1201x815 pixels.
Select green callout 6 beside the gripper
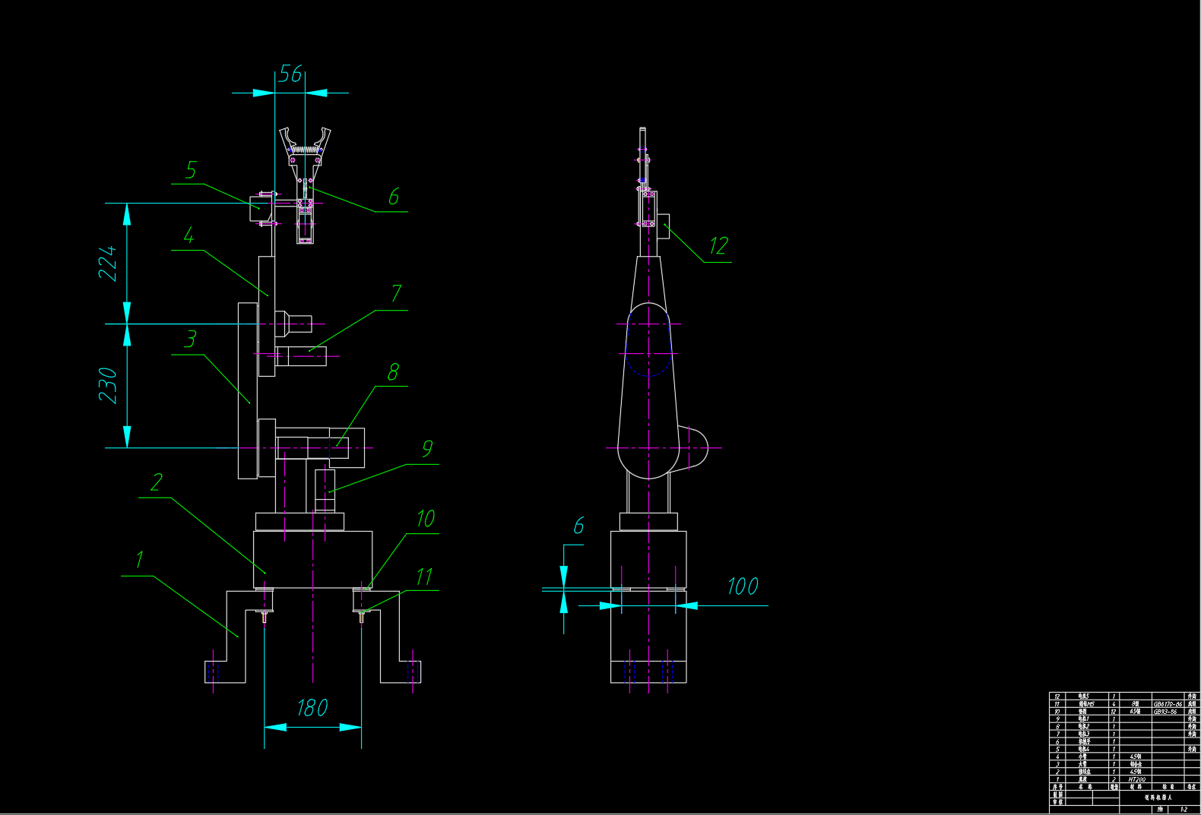pyautogui.click(x=394, y=197)
